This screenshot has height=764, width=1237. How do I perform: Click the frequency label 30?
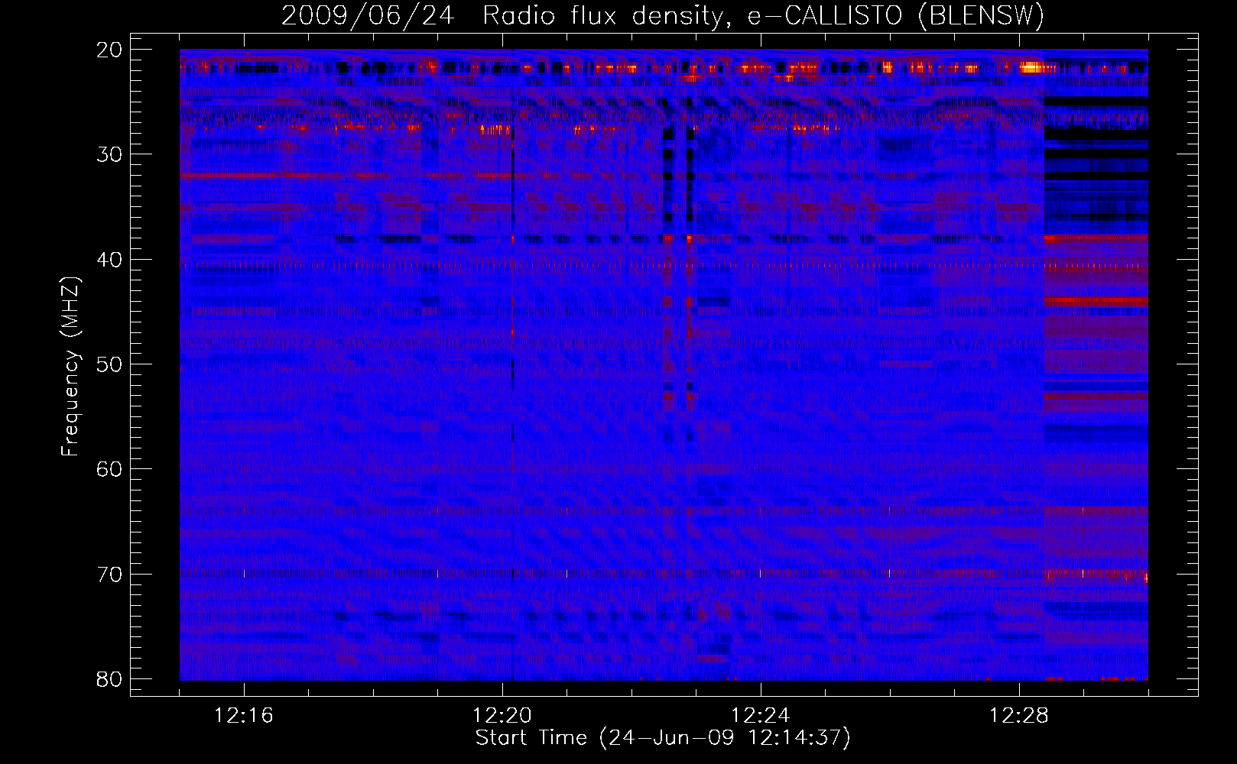tap(110, 154)
